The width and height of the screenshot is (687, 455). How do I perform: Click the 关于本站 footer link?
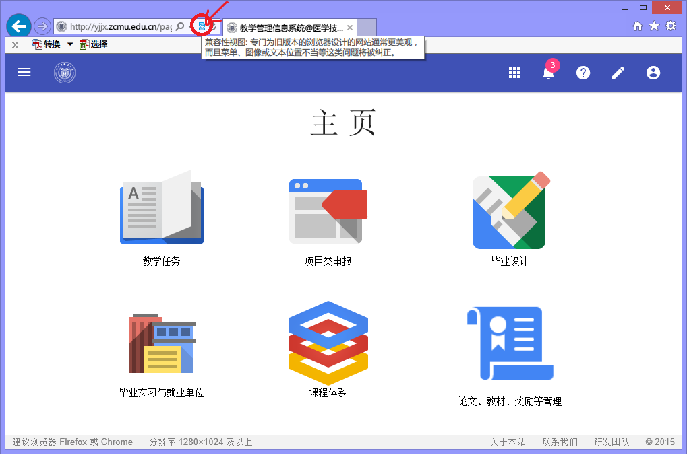click(x=507, y=442)
